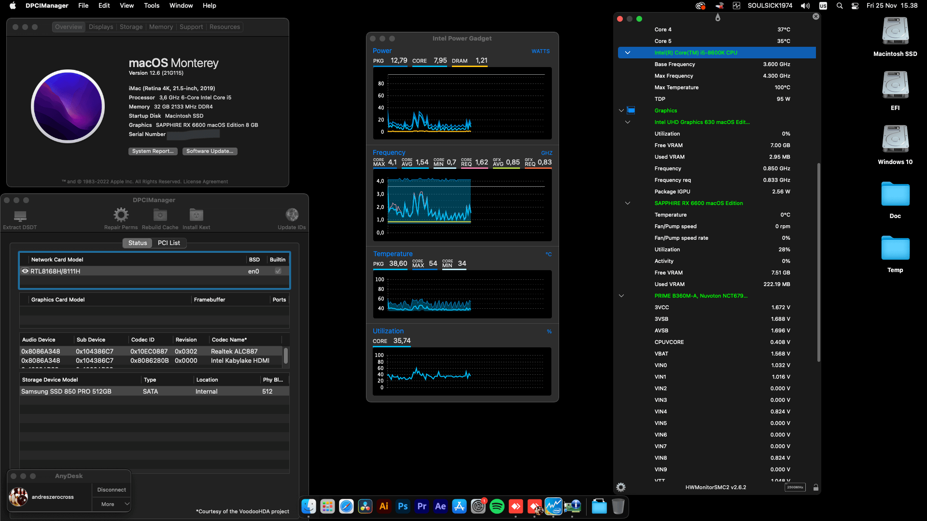
Task: Open Intel Power Gadget dock icon
Action: 553,506
